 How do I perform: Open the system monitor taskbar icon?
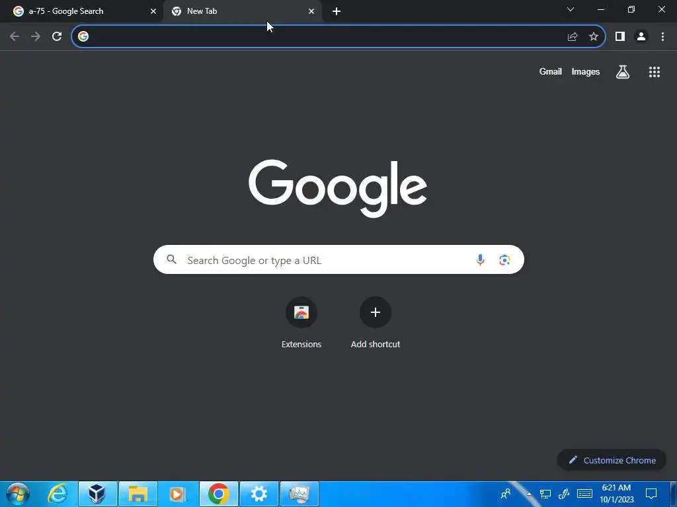(299, 494)
